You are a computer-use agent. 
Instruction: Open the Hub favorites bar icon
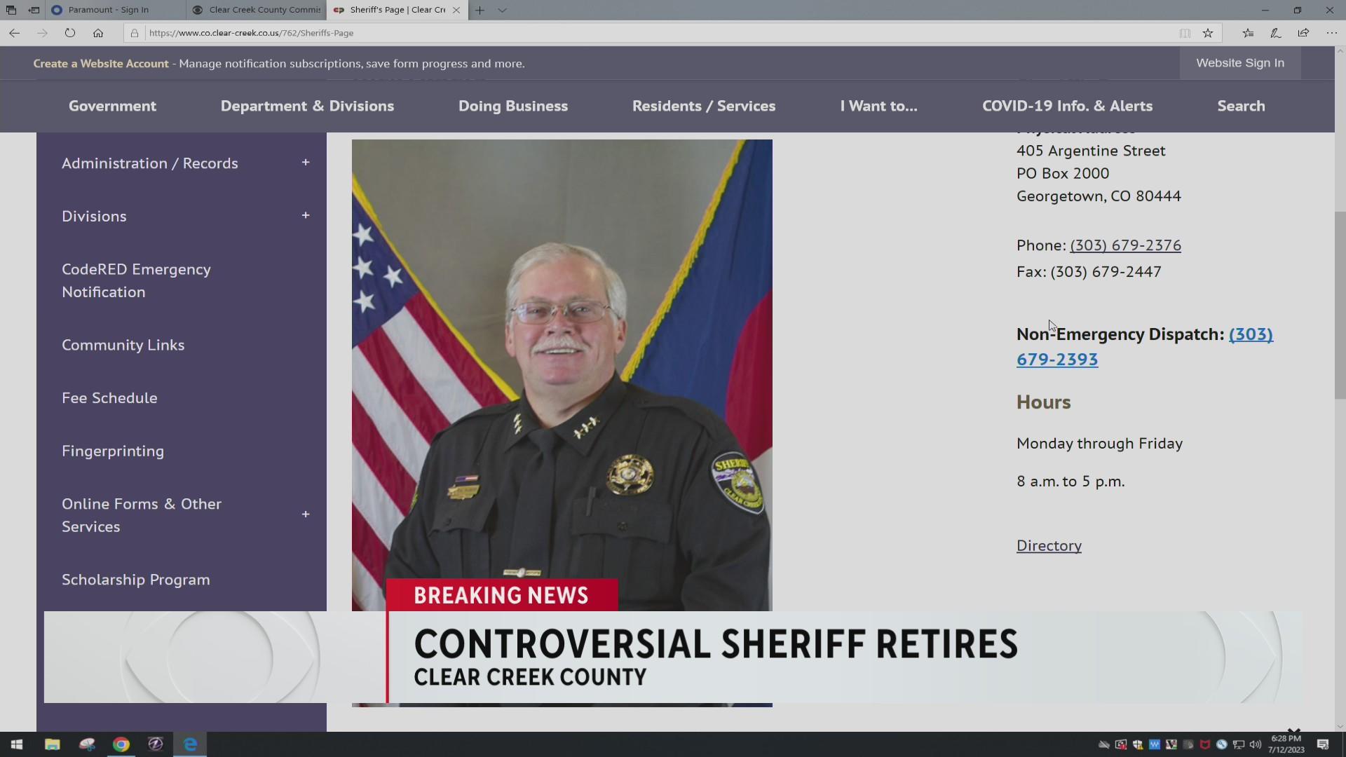pos(1247,32)
